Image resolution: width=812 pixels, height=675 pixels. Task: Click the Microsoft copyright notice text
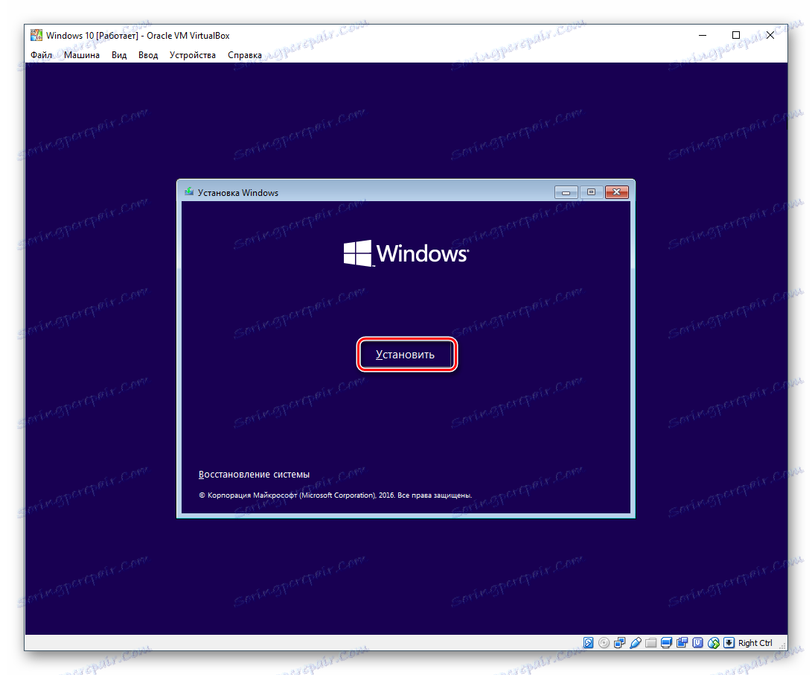[336, 495]
